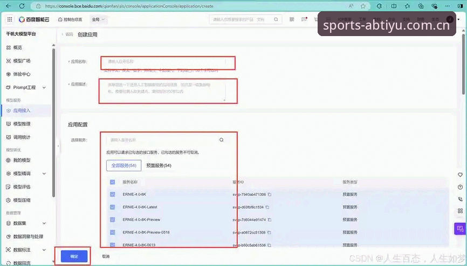This screenshot has width=467, height=266.
Task: Open the purple feedback chat widget
Action: pos(460,229)
